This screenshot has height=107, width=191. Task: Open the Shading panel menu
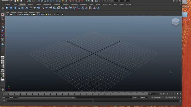[13, 12]
